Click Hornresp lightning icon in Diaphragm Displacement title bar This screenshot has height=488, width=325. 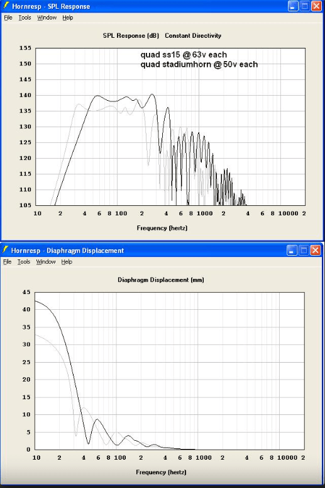[5, 250]
